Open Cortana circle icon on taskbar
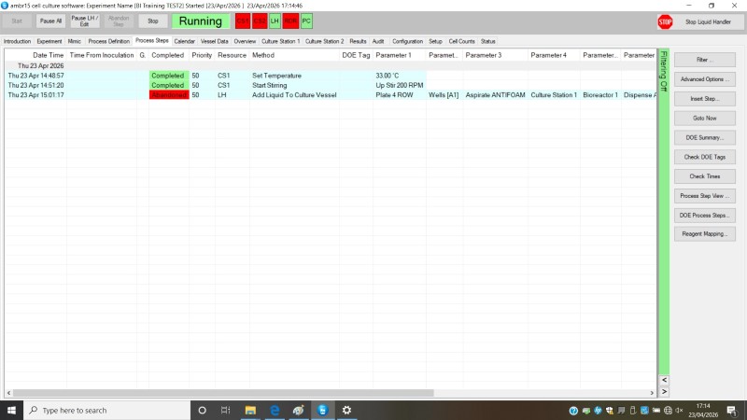The image size is (747, 420). pos(202,410)
